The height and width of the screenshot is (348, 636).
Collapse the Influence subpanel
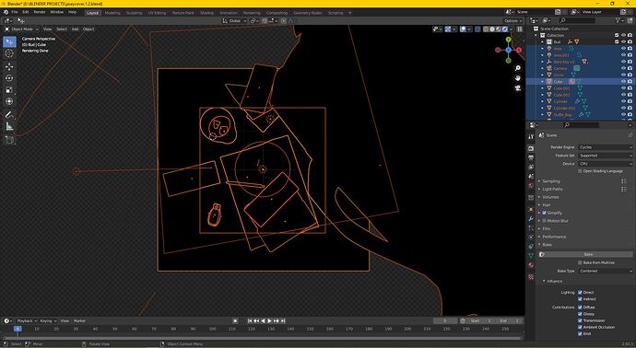[554, 281]
